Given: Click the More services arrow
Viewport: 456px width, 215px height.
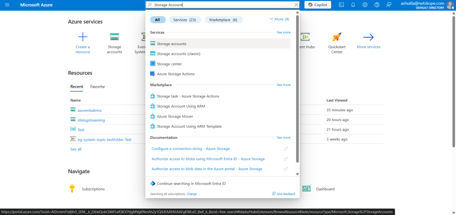Looking at the screenshot, I should click(368, 37).
